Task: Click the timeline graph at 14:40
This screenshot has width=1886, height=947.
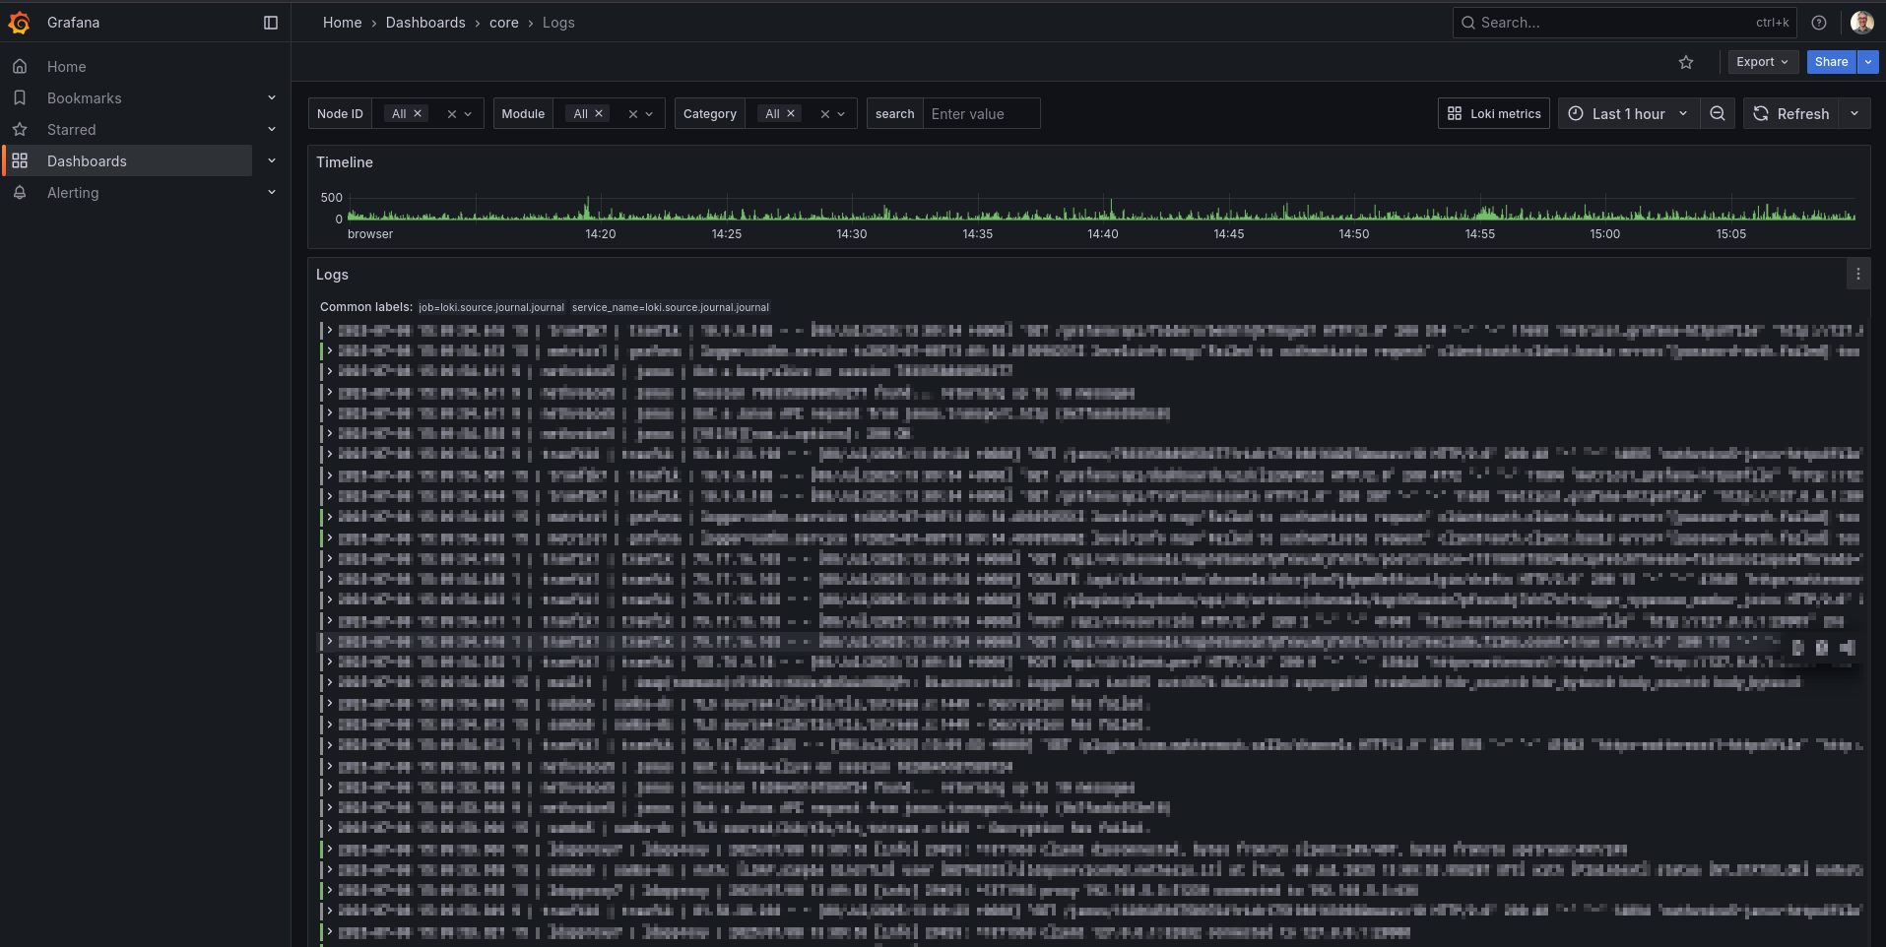Action: pos(1103,210)
